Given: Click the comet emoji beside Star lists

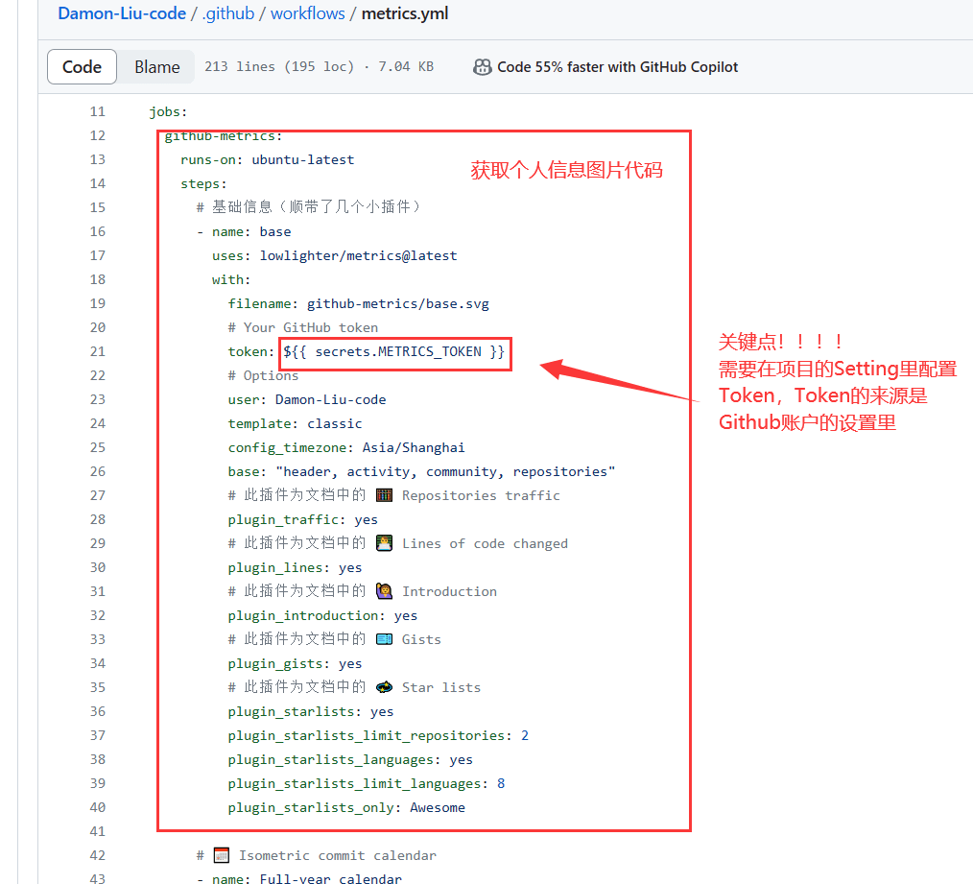Looking at the screenshot, I should 382,686.
